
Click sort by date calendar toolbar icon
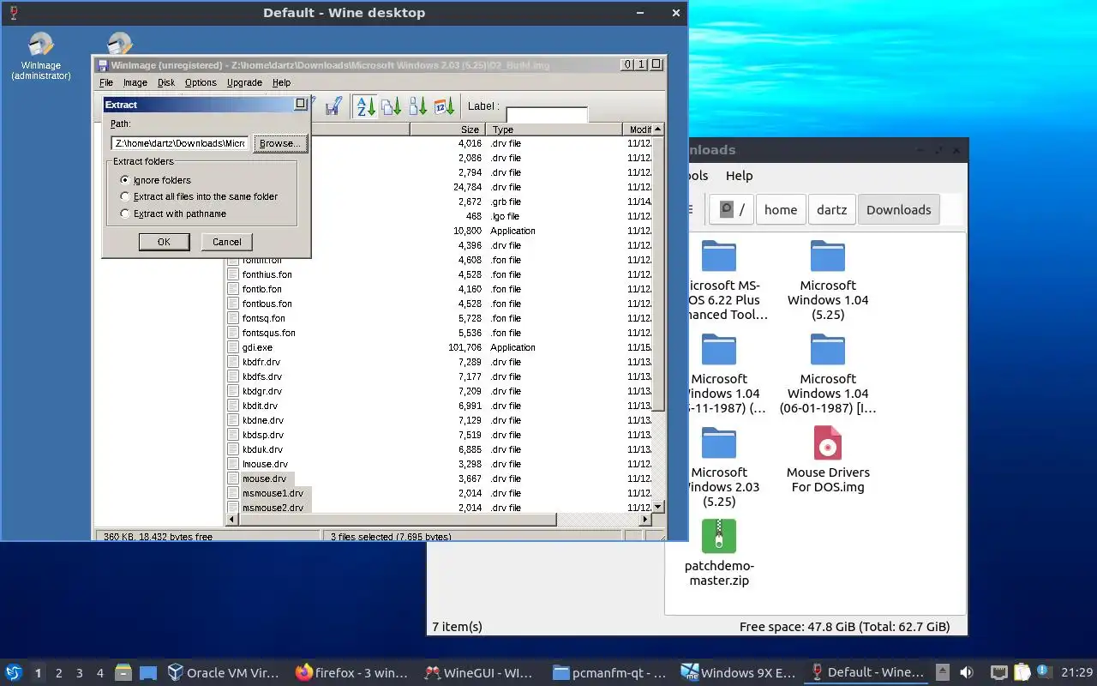click(444, 106)
